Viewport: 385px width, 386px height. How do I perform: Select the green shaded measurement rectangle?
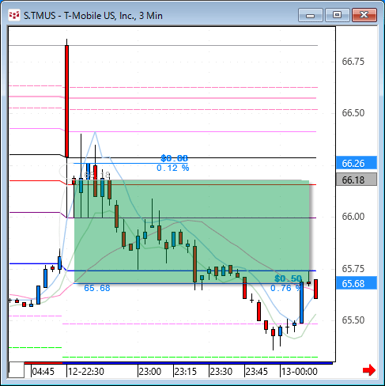[x=191, y=231]
